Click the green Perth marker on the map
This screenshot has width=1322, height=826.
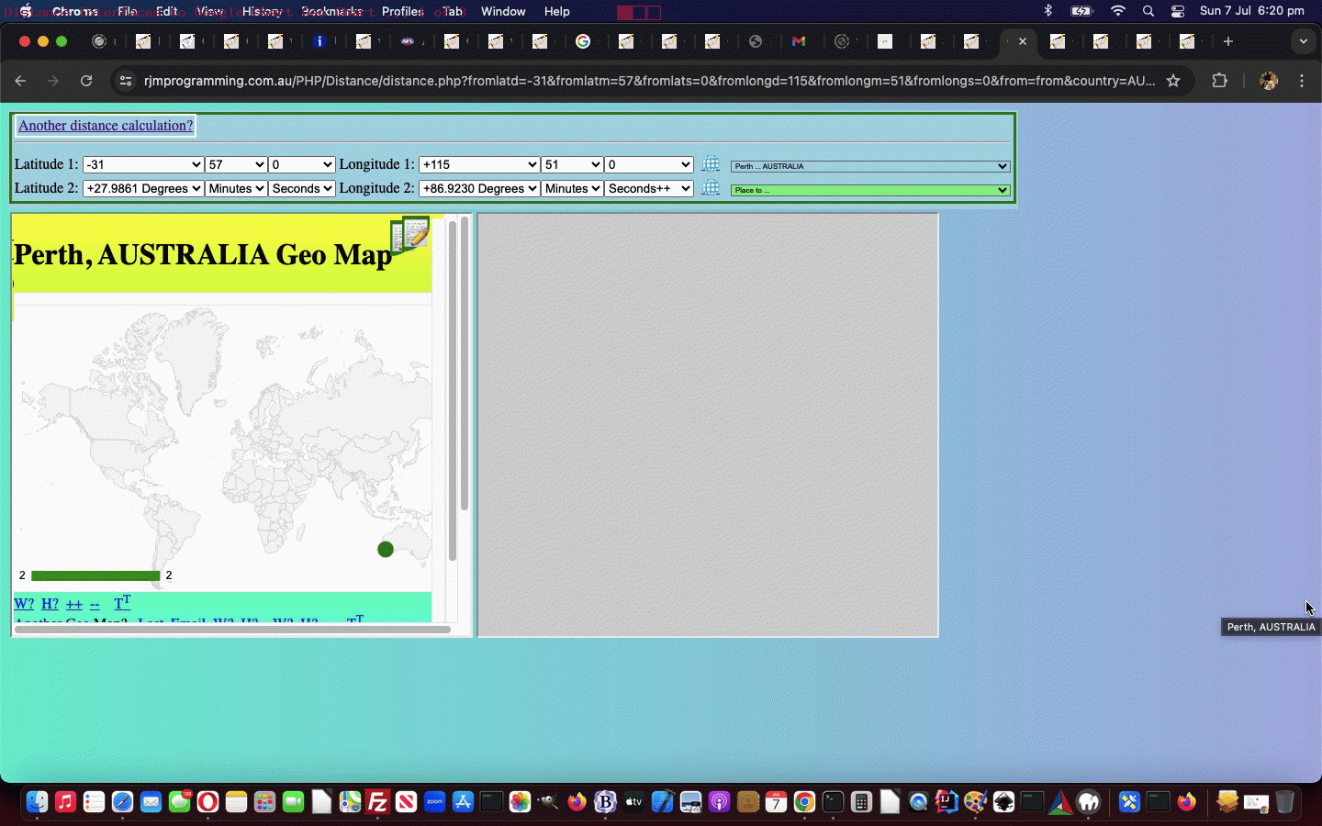tap(386, 549)
